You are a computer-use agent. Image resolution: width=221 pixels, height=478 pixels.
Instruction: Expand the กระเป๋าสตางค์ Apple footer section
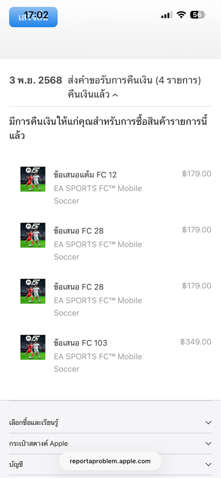tap(208, 444)
